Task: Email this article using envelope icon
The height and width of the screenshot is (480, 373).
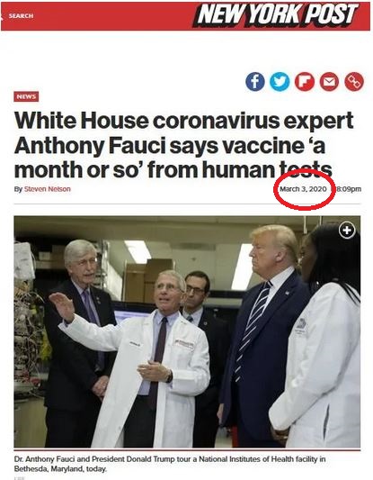Action: (x=329, y=81)
